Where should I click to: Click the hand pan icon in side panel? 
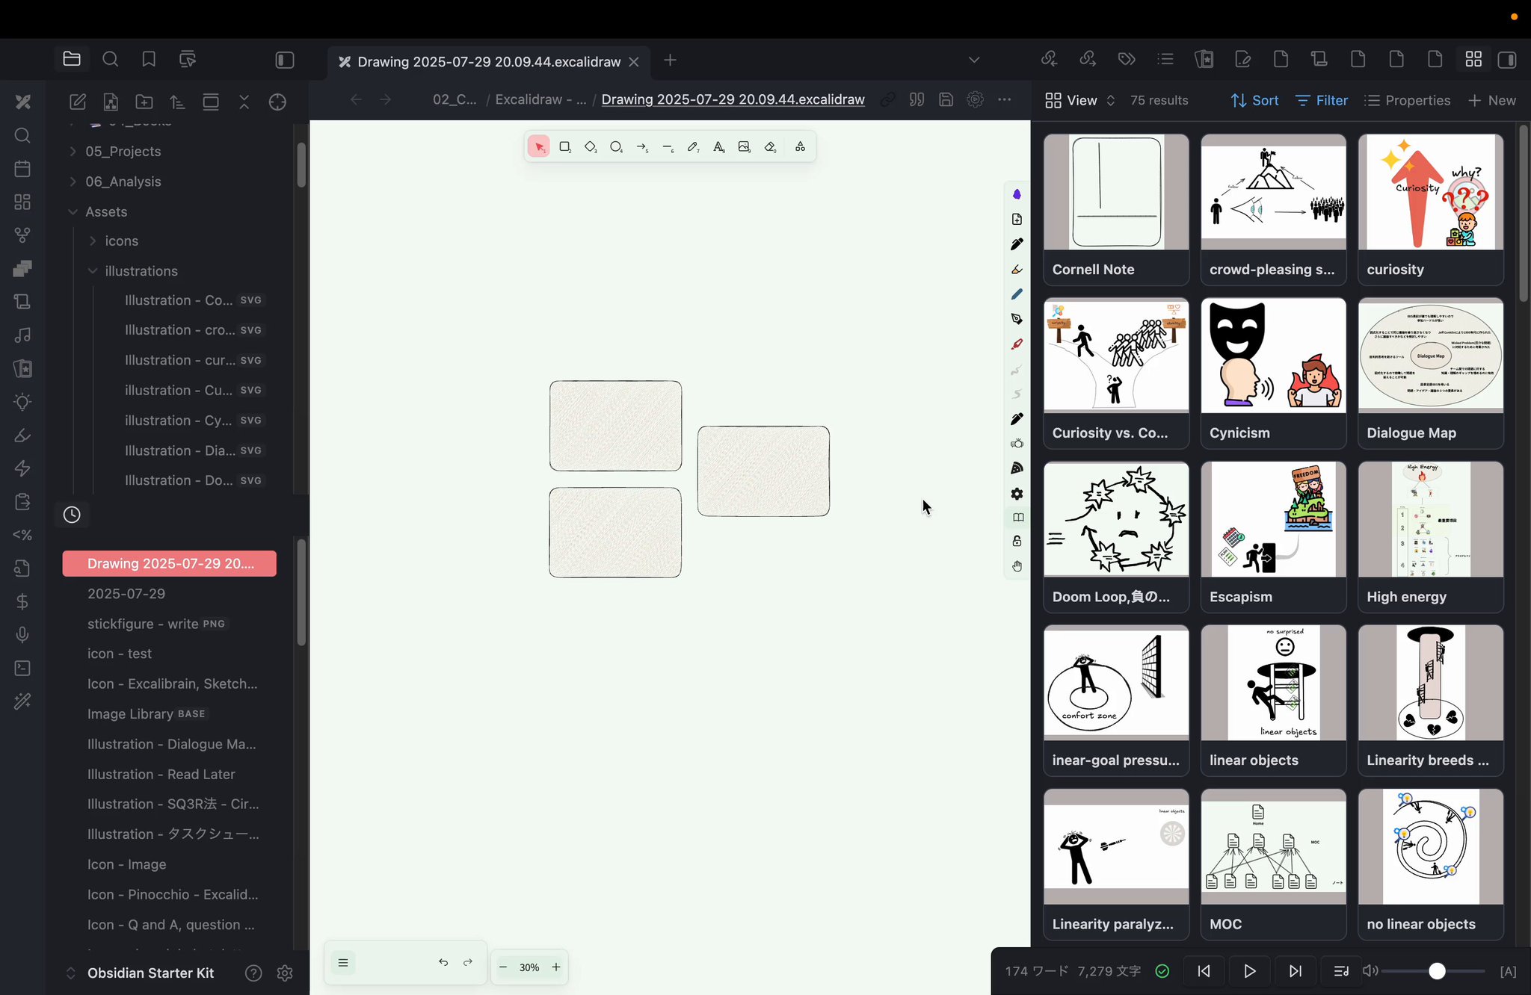(1017, 566)
